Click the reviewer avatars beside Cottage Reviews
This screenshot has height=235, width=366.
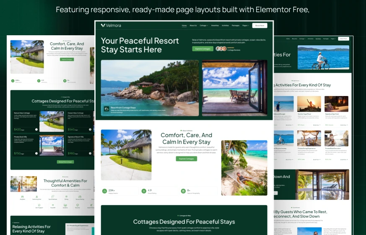coord(221,49)
